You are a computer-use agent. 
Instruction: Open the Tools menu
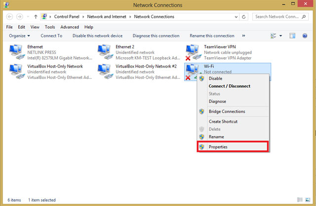pos(50,27)
